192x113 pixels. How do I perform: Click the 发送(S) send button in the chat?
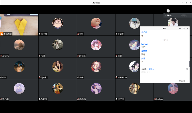tap(182, 81)
